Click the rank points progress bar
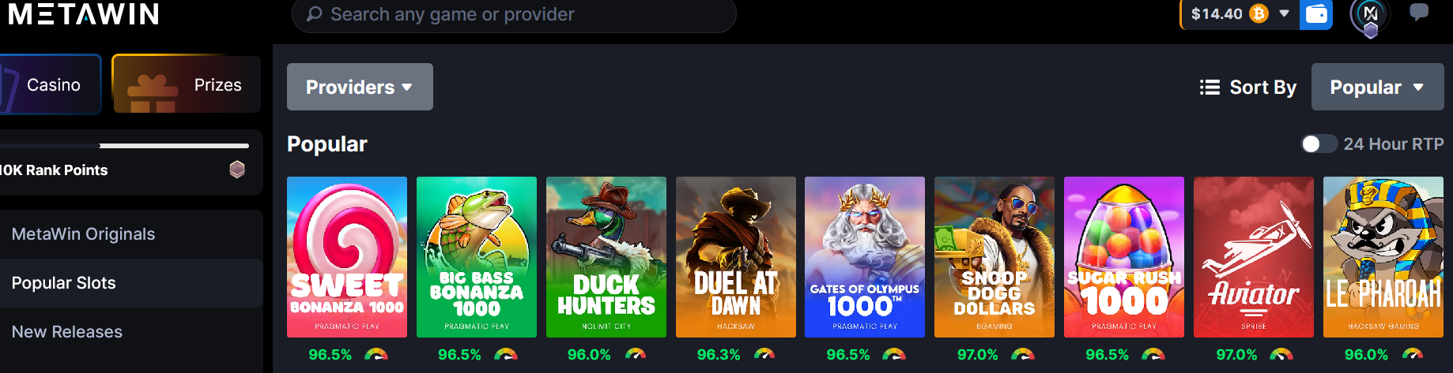 click(x=124, y=146)
